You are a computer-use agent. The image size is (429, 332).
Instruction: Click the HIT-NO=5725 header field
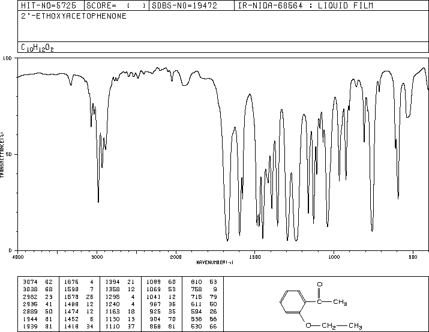click(49, 5)
